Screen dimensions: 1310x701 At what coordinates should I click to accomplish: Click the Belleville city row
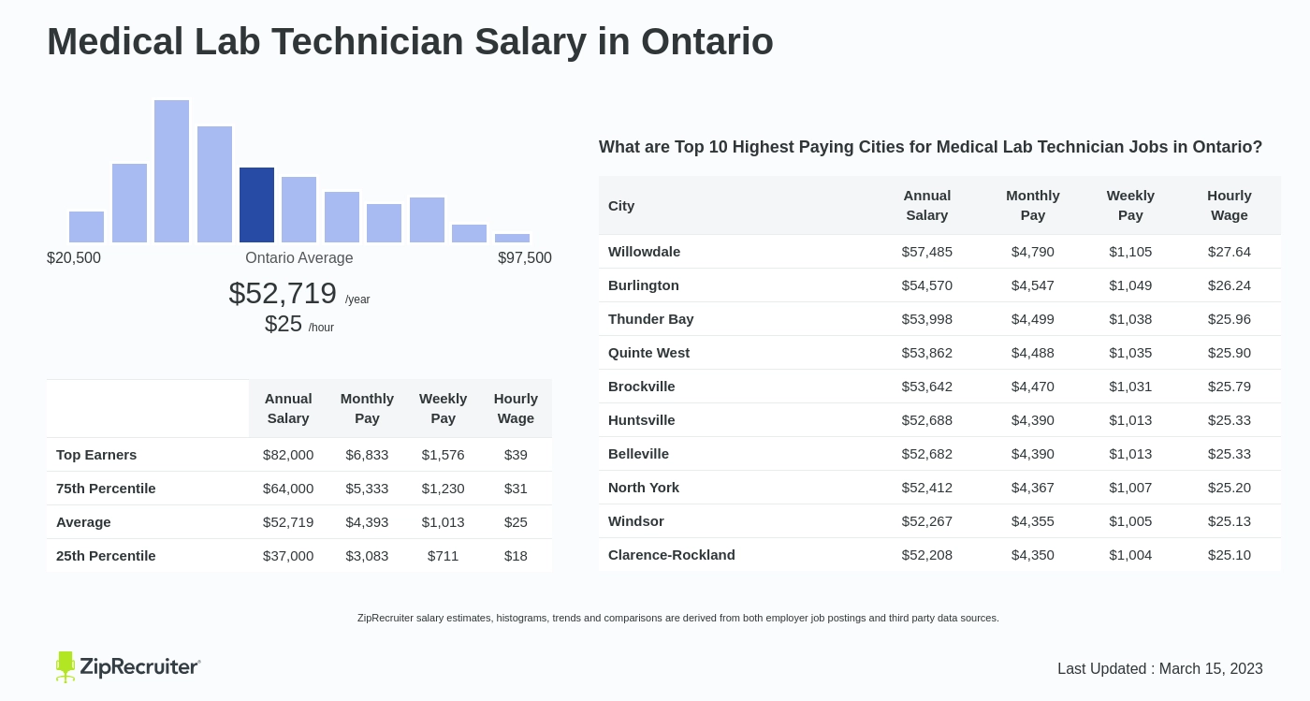(940, 453)
